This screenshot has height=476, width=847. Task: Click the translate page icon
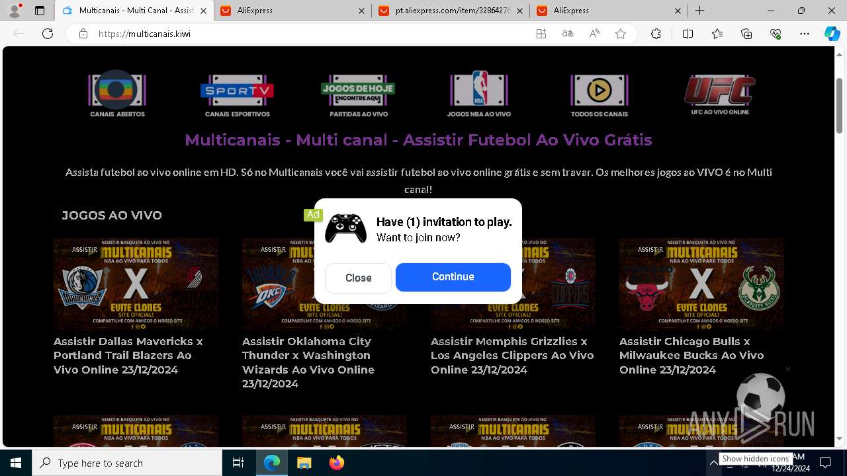point(568,34)
